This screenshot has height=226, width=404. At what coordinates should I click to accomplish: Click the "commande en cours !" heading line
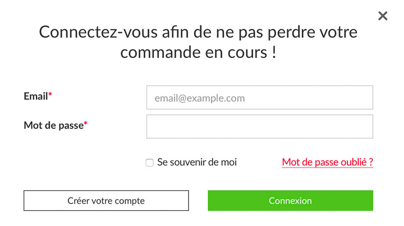coord(198,53)
